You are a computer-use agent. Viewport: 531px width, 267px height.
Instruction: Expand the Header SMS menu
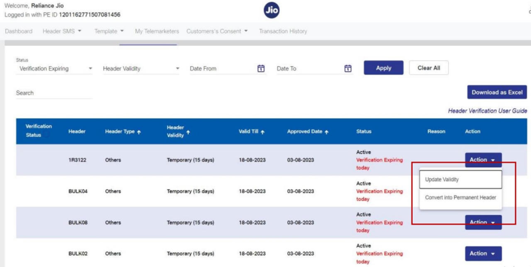click(x=62, y=31)
